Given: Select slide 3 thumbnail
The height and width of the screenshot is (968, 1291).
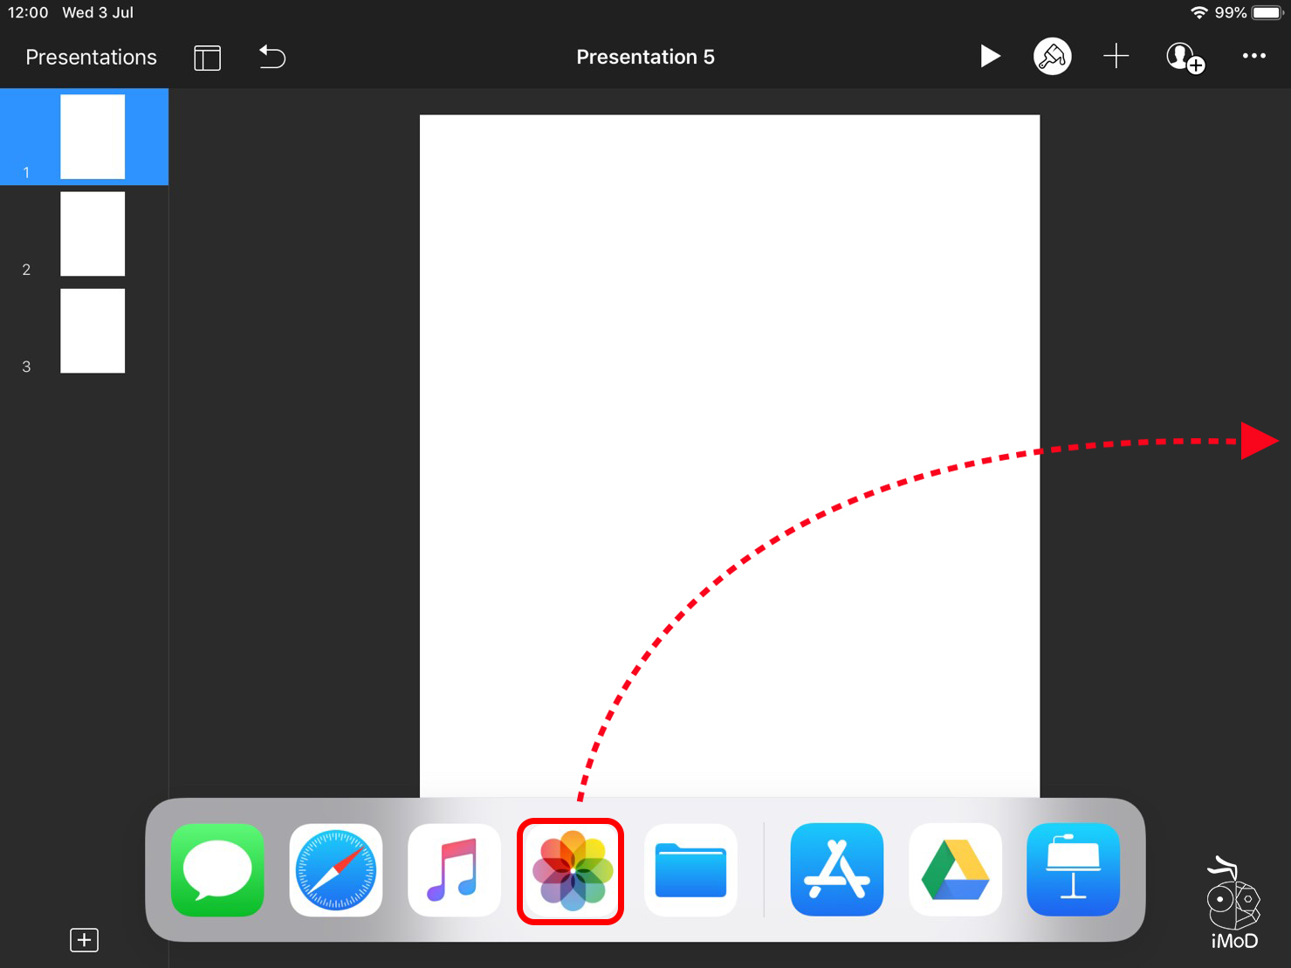Looking at the screenshot, I should coord(92,331).
